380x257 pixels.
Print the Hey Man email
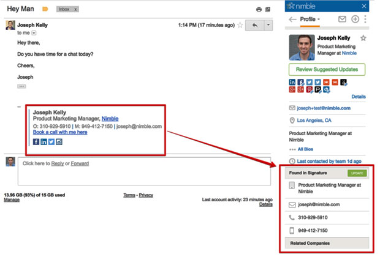point(259,9)
